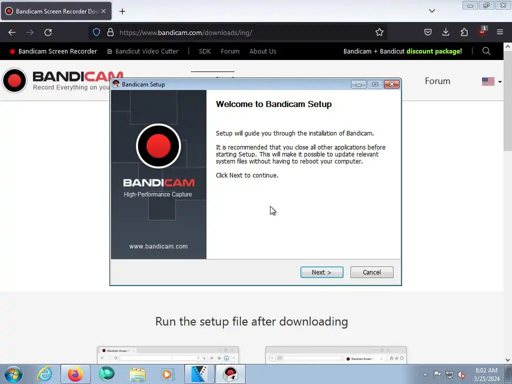Viewport: 512px width, 384px height.
Task: Open About Us nav link
Action: 263,51
